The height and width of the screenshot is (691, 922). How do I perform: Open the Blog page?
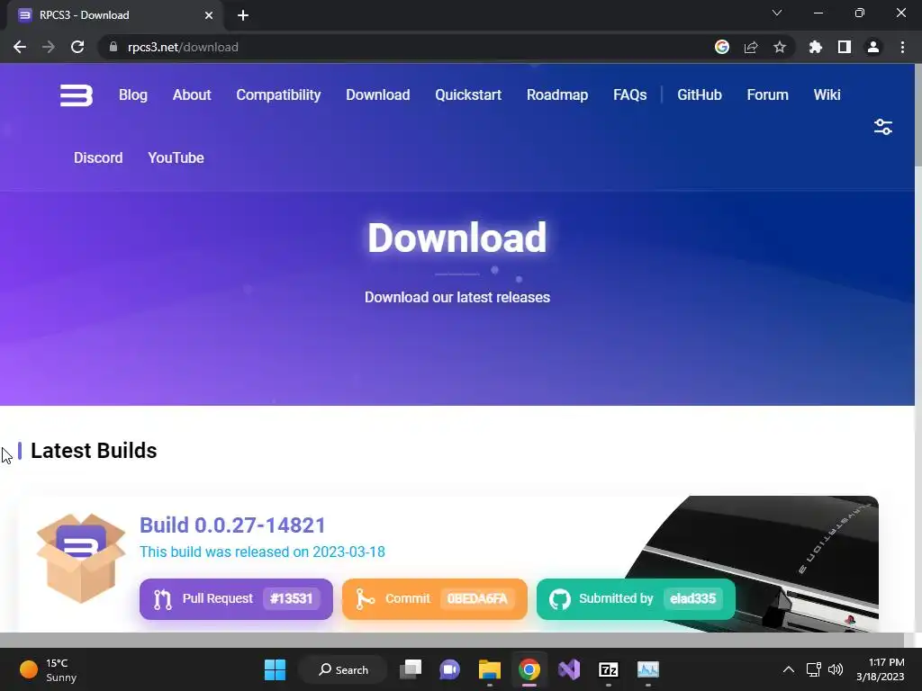coord(133,94)
